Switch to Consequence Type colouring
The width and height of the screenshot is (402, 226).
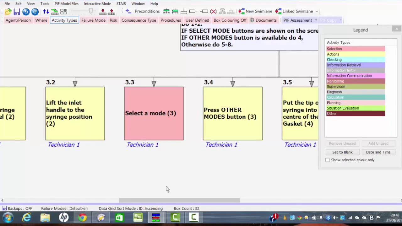pyautogui.click(x=139, y=20)
